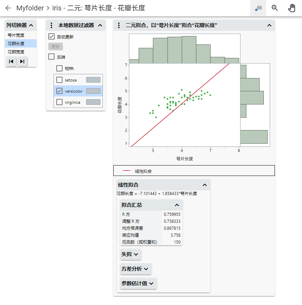Go back with the left arrow icon
Image resolution: width=302 pixels, height=305 pixels.
[x=8, y=8]
